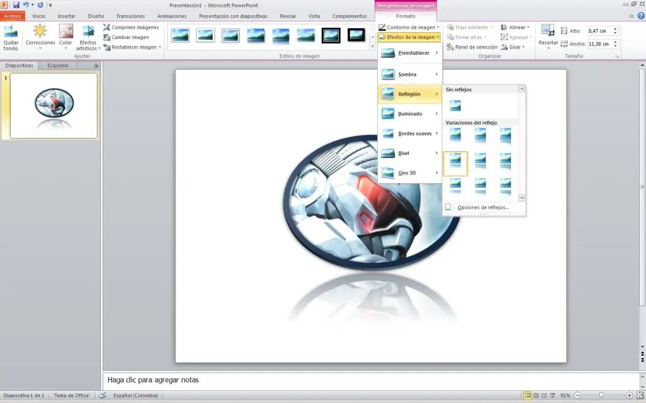Click the Undo icon
The height and width of the screenshot is (403, 646).
click(25, 5)
